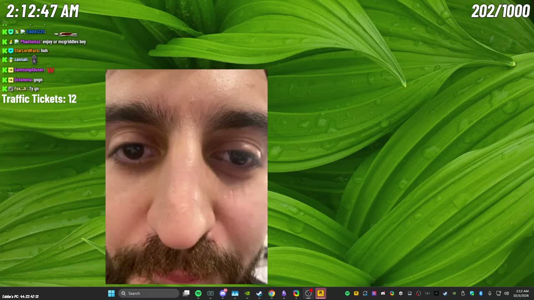Image resolution: width=534 pixels, height=300 pixels.
Task: Click the Bluetooth tray icon
Action: pyautogui.click(x=481, y=293)
